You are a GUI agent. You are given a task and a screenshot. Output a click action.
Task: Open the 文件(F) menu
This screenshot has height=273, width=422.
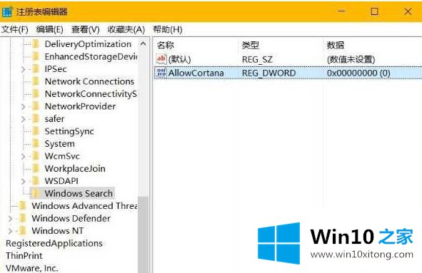pyautogui.click(x=14, y=29)
